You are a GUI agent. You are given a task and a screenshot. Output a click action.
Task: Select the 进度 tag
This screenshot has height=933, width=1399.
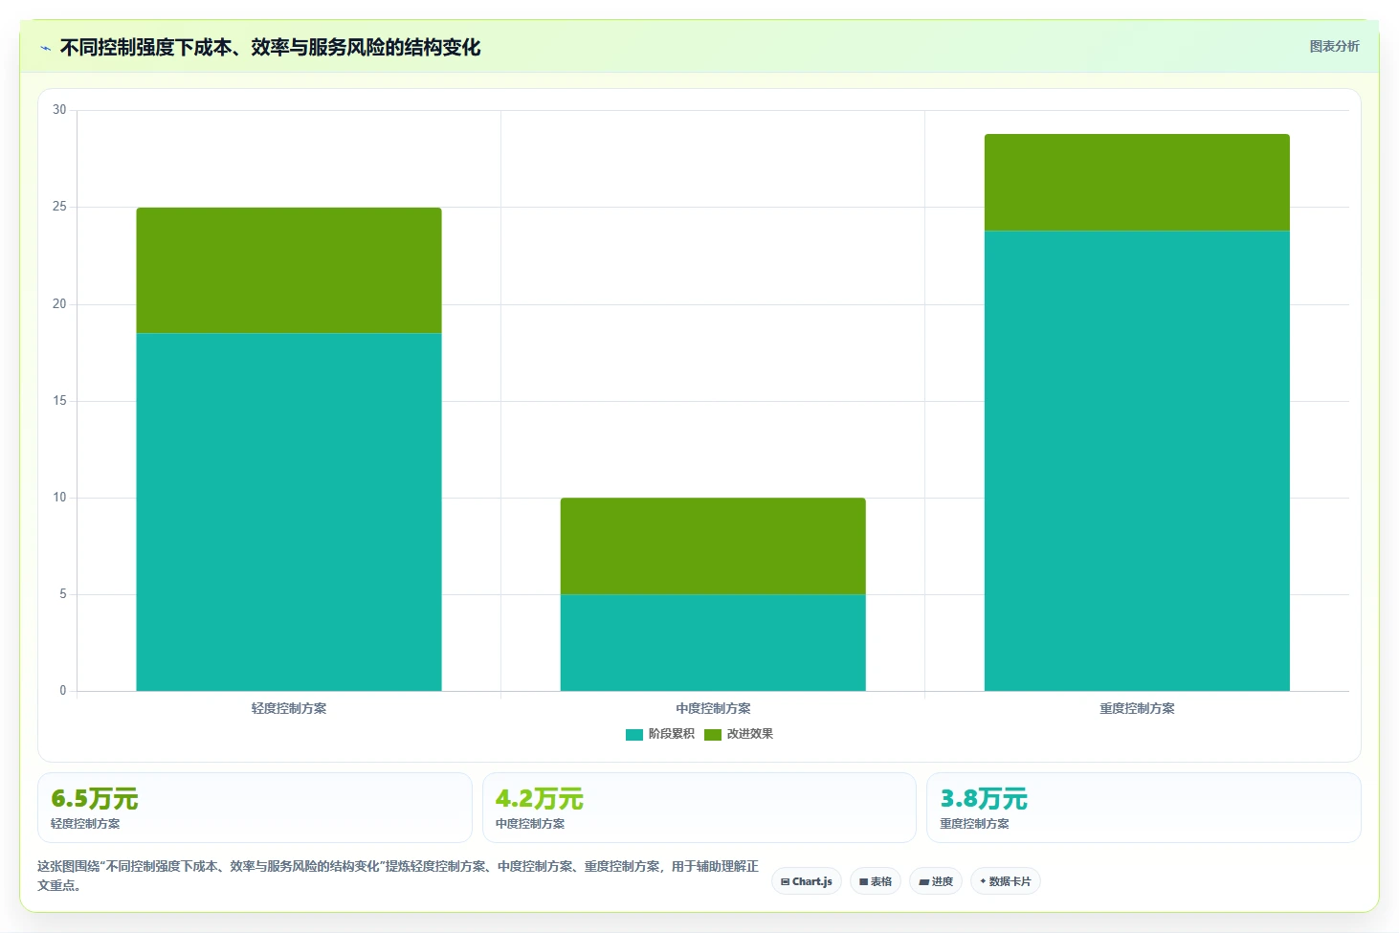(936, 881)
